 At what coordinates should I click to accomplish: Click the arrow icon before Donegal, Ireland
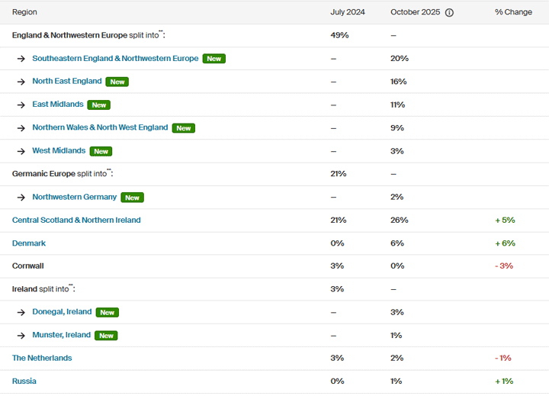pyautogui.click(x=21, y=312)
